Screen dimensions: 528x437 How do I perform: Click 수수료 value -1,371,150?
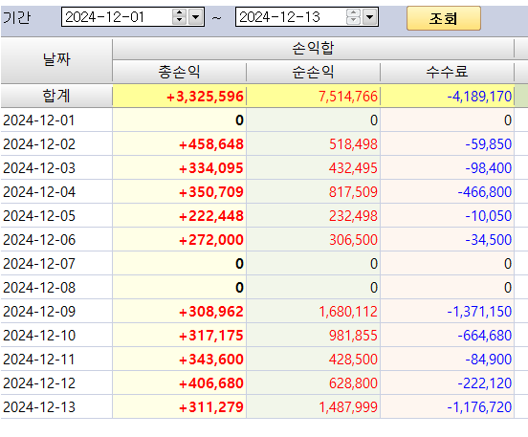[x=479, y=312]
